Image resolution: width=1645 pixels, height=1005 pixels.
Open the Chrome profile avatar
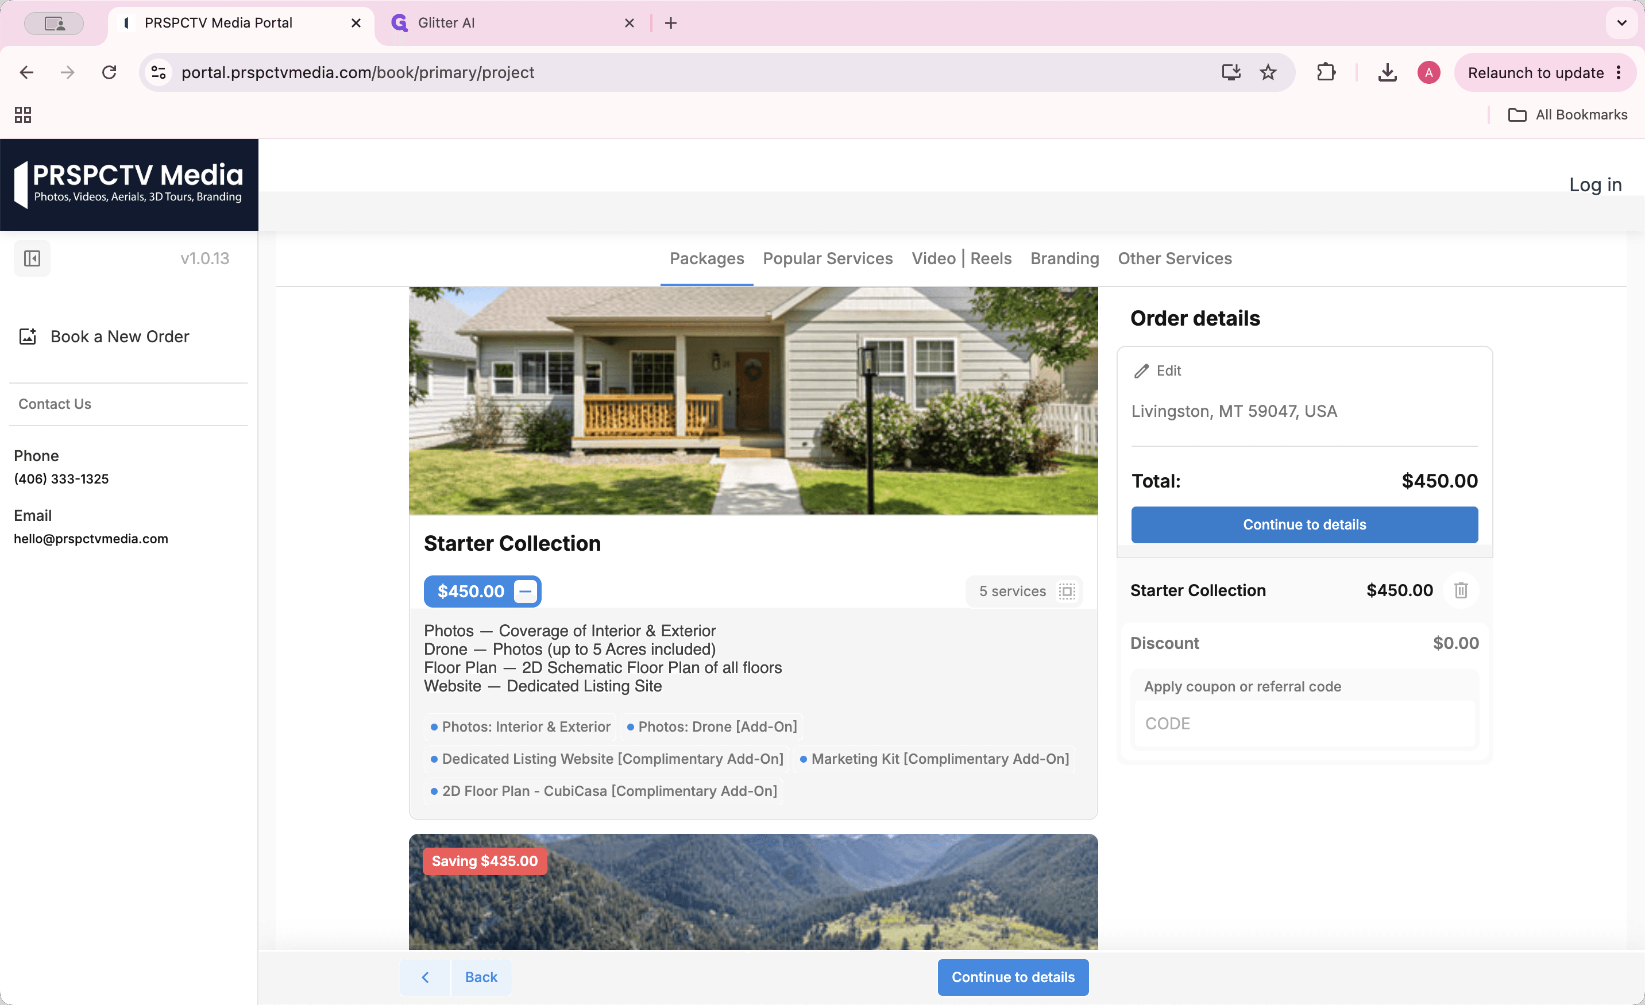(1428, 72)
